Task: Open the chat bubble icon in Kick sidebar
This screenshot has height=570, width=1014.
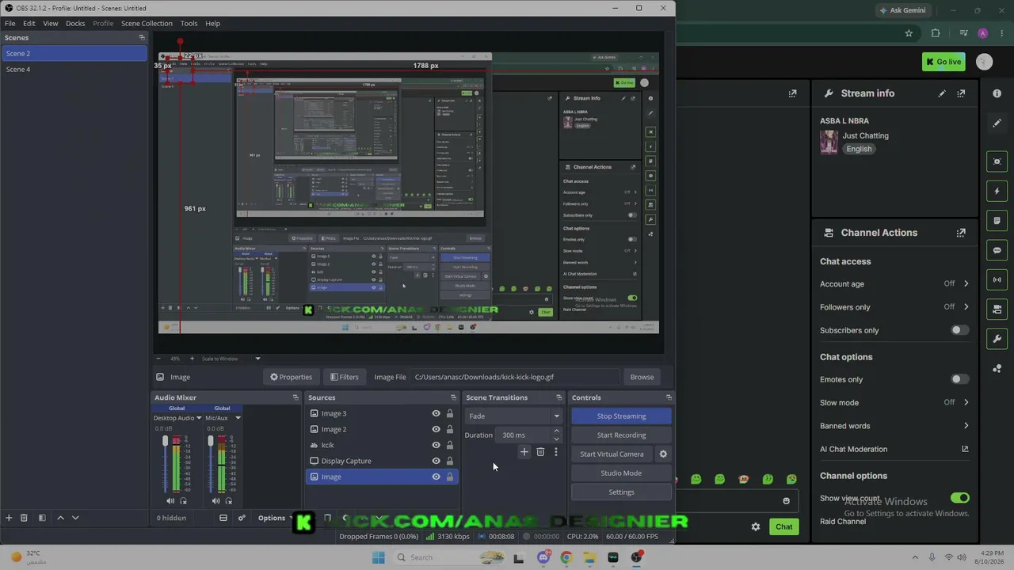Action: [x=997, y=250]
